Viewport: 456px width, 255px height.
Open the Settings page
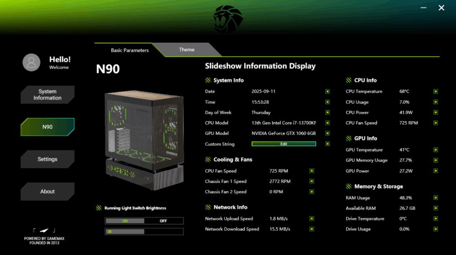tap(47, 159)
